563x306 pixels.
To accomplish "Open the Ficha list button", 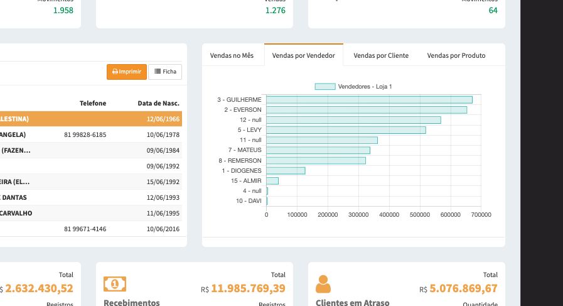I will pos(165,72).
